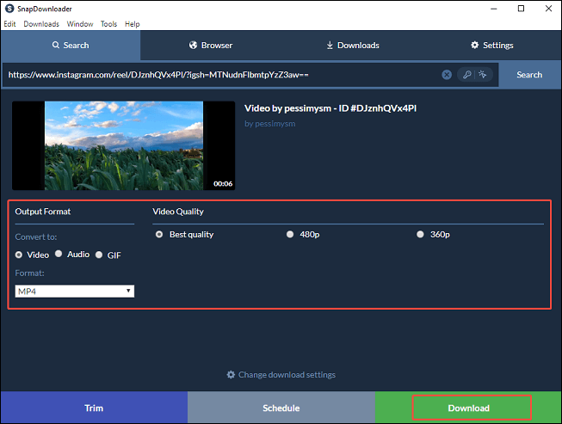Viewport: 562px width, 424px height.
Task: Maximize the SnapDownloader window
Action: click(x=522, y=9)
